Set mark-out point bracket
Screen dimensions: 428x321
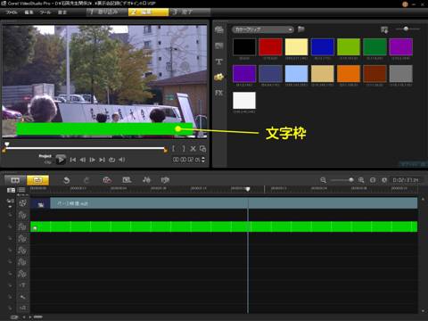pyautogui.click(x=184, y=149)
